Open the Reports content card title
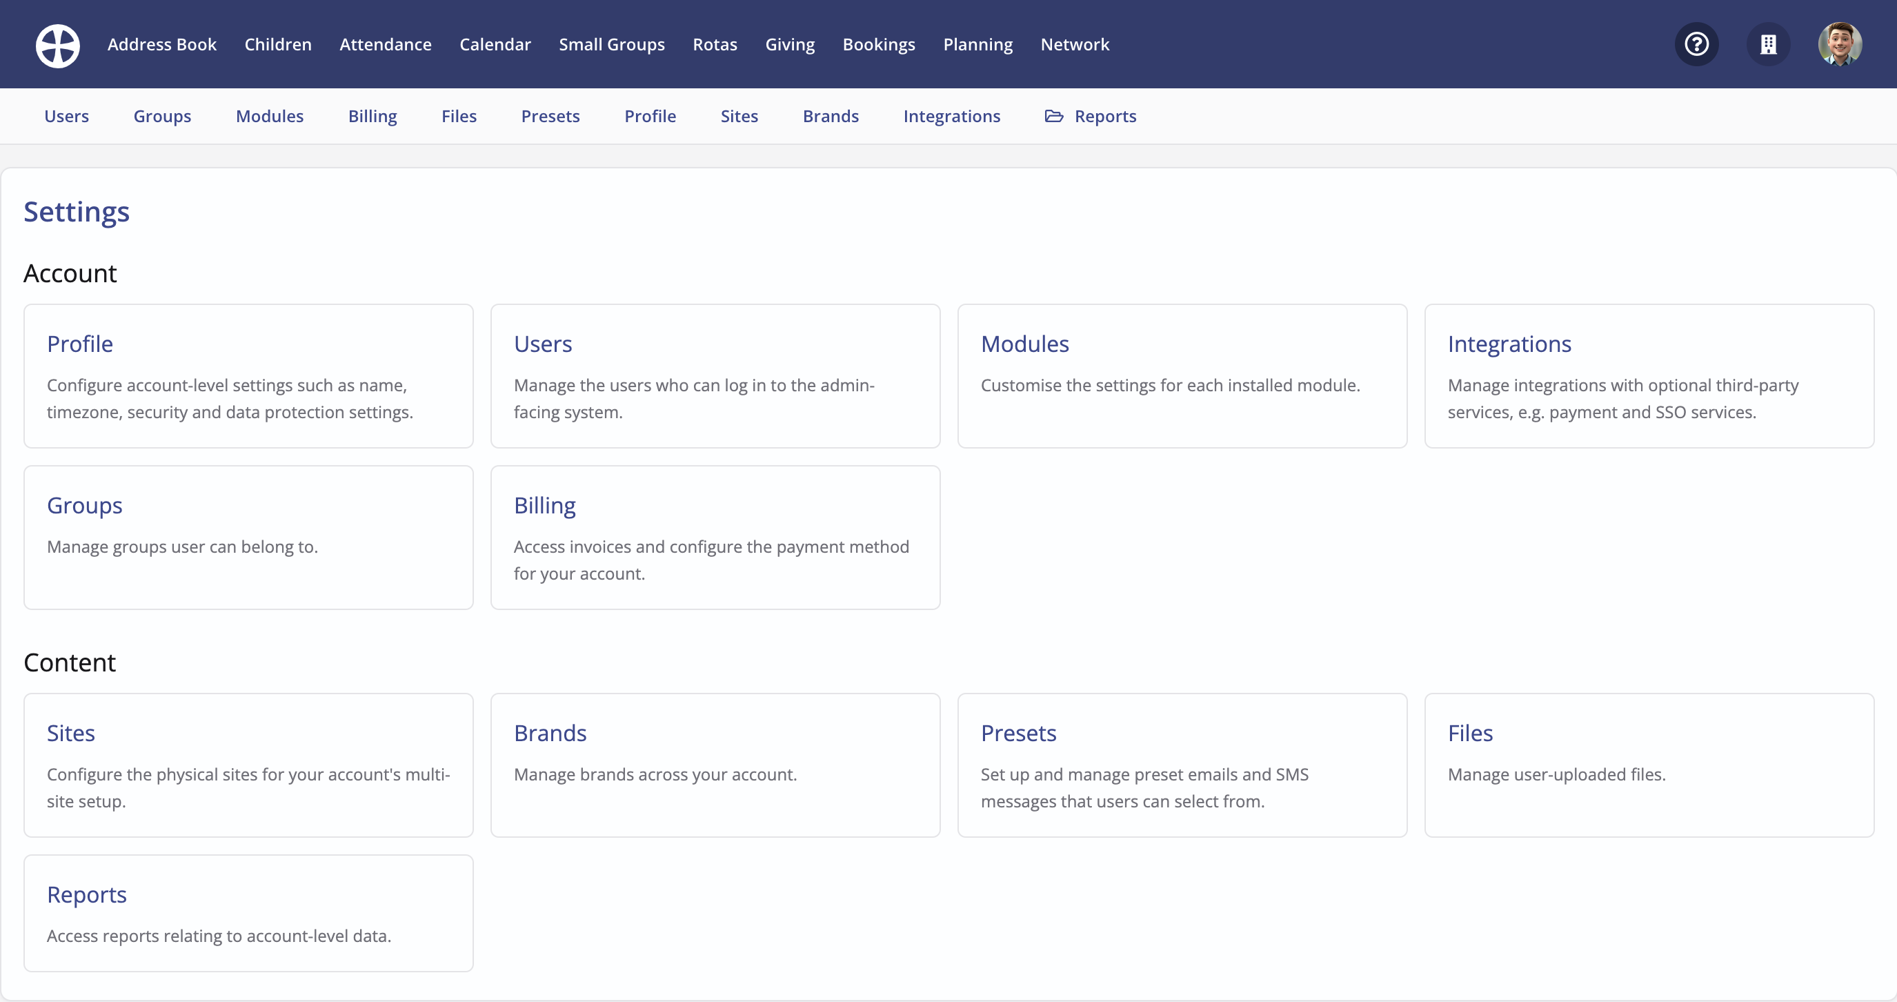The width and height of the screenshot is (1897, 1002). (87, 894)
